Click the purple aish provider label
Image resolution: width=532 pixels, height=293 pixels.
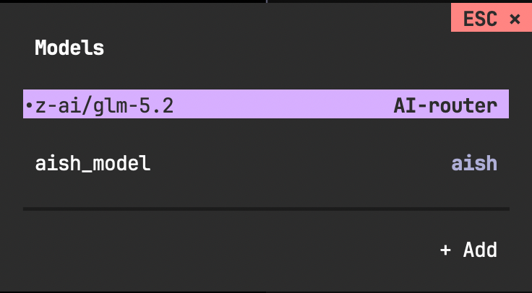(x=474, y=164)
